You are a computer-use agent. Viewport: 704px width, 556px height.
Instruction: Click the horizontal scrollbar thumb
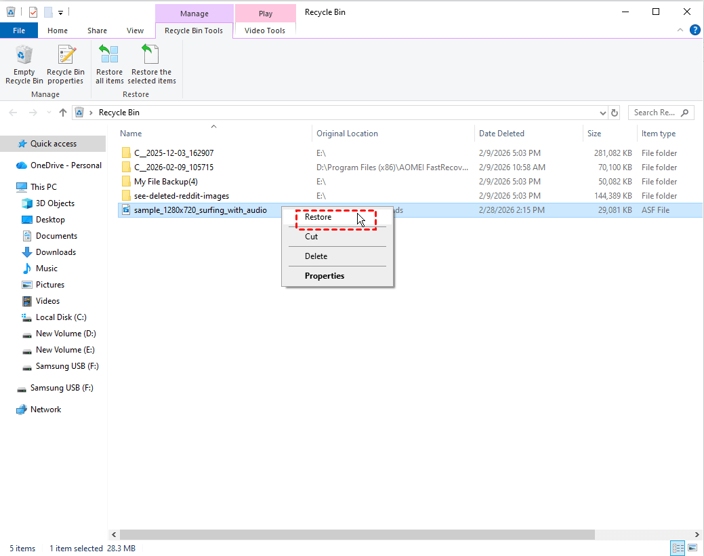357,534
